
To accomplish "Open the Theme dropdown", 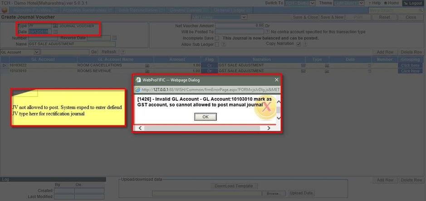I will tap(349, 3).
